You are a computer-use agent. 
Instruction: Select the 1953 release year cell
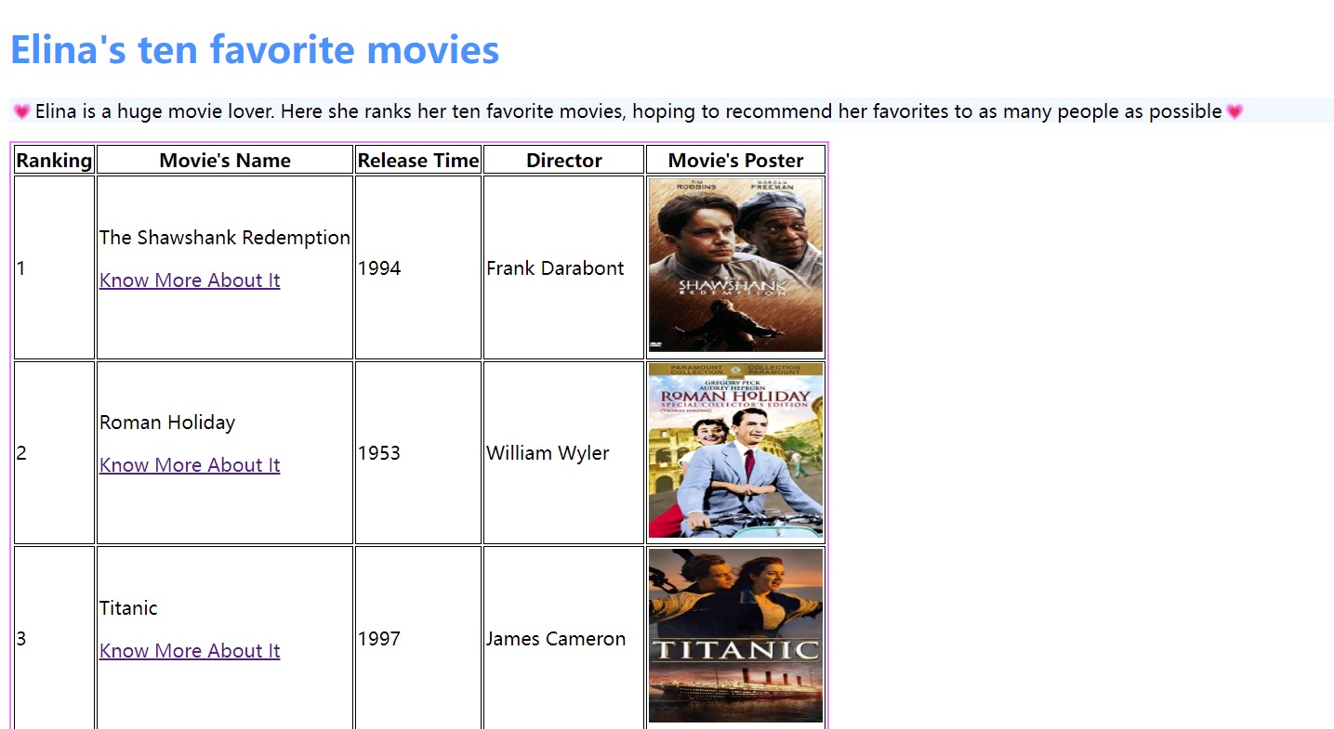click(x=418, y=452)
